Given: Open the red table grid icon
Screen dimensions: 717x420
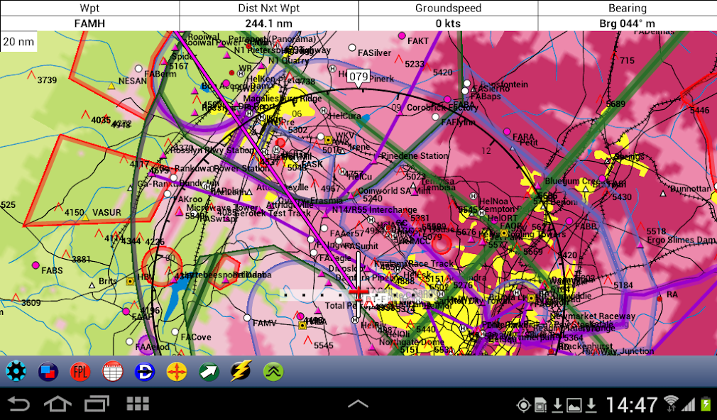Looking at the screenshot, I should point(112,372).
